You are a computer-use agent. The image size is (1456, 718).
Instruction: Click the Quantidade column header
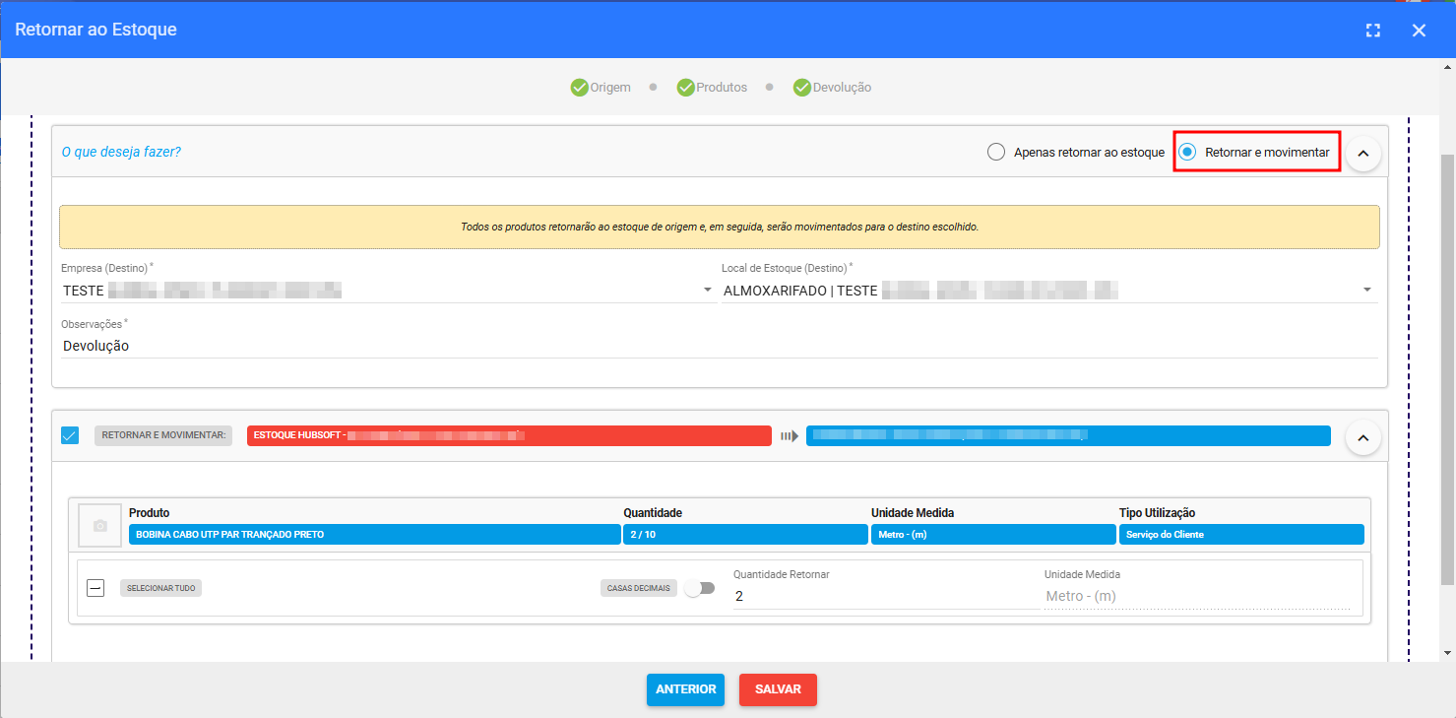653,513
